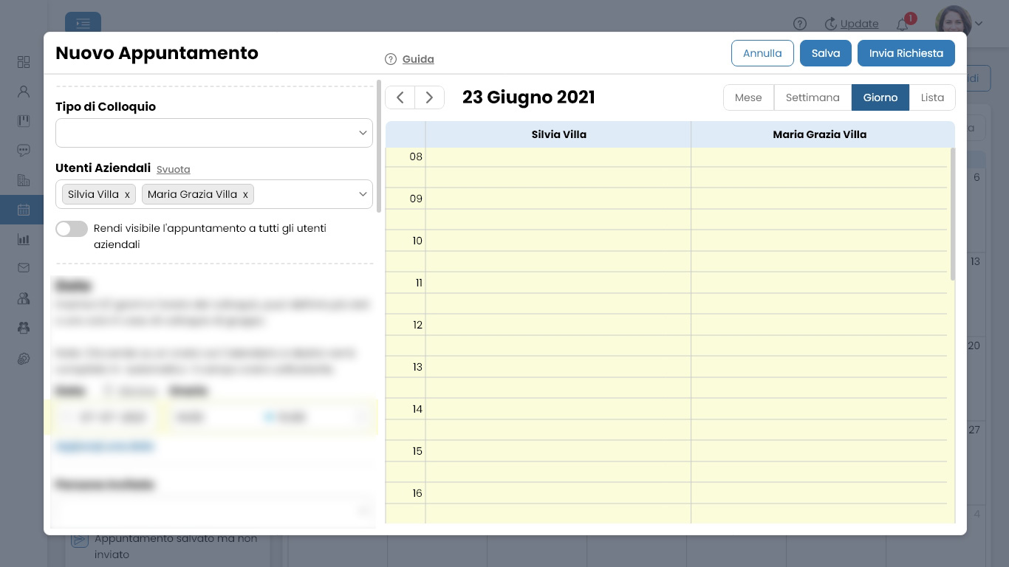Remove Maria Grazia Villa with the x
Viewport: 1009px width, 567px height.
click(245, 194)
